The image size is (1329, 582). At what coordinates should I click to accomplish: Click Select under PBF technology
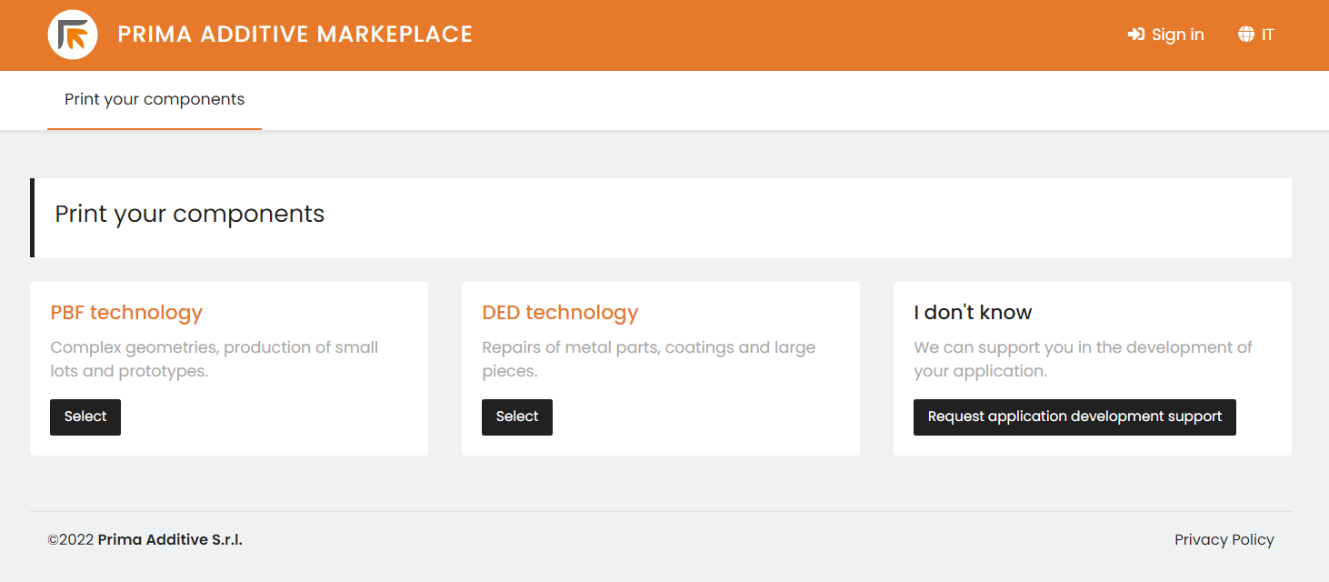point(85,416)
